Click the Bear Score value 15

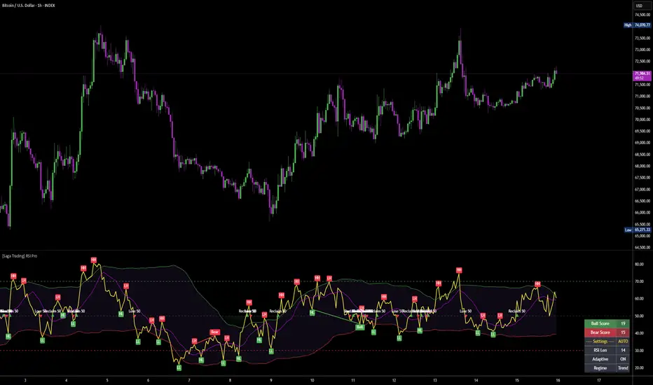(623, 332)
